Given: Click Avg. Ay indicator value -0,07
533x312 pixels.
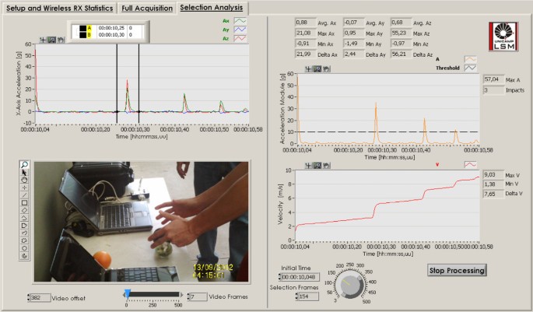Looking at the screenshot, I should coord(353,23).
